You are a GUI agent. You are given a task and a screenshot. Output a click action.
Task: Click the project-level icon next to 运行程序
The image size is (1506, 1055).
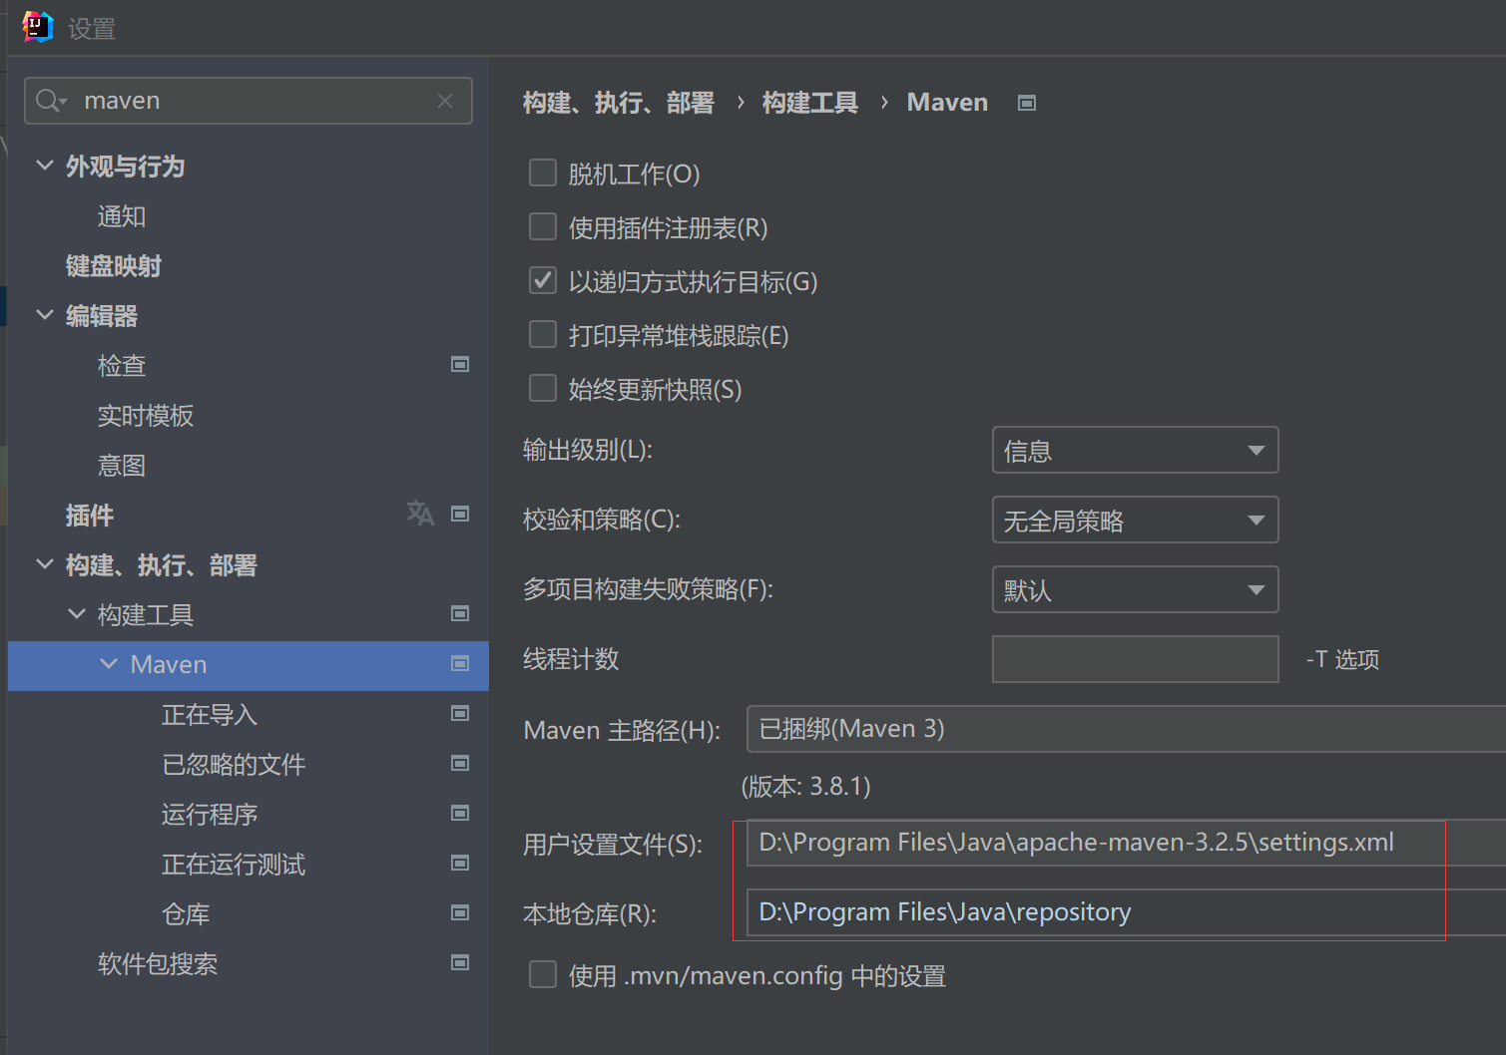click(460, 813)
